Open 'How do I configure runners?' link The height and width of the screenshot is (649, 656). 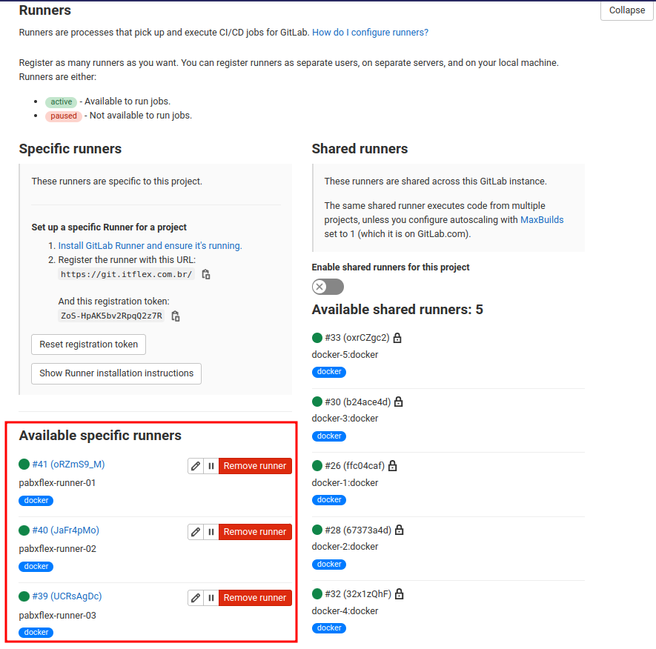tap(371, 33)
